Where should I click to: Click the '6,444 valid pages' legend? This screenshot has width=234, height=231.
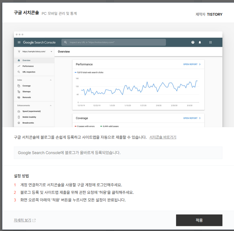(109, 126)
